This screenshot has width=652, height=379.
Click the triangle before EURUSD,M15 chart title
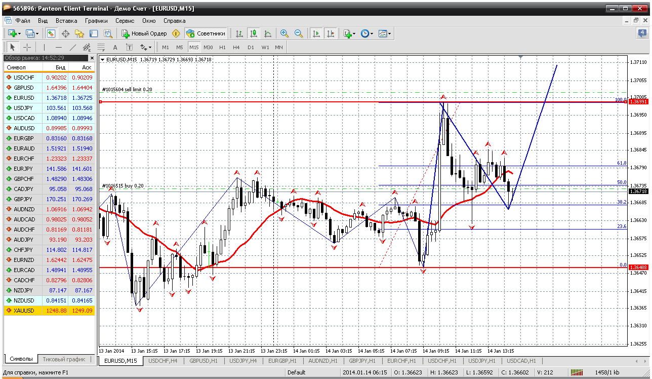(103, 60)
